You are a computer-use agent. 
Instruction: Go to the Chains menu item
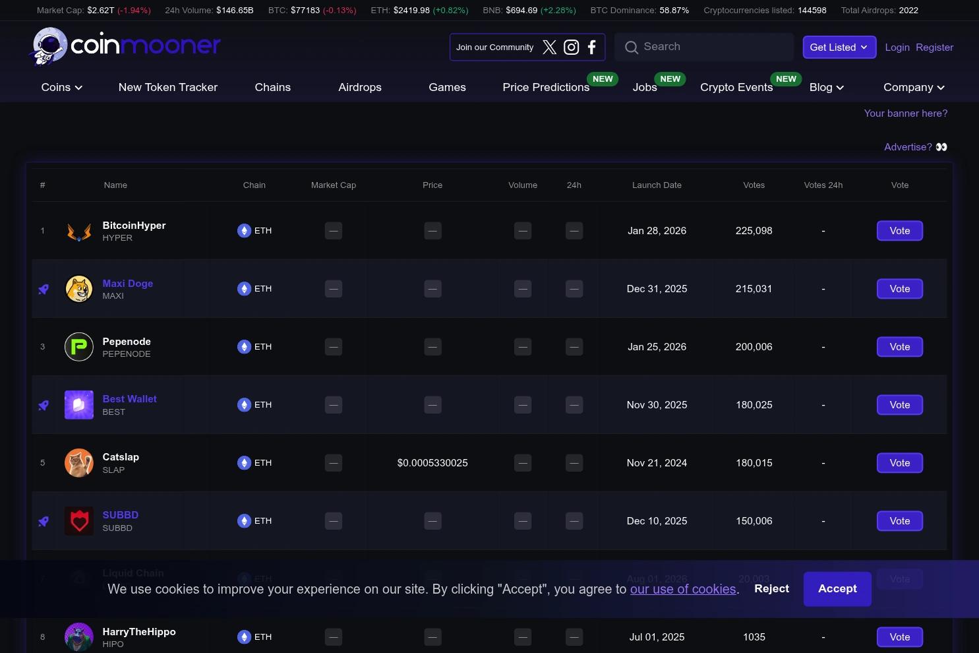pyautogui.click(x=273, y=87)
